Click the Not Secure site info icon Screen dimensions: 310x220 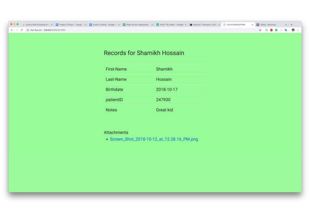click(x=28, y=30)
